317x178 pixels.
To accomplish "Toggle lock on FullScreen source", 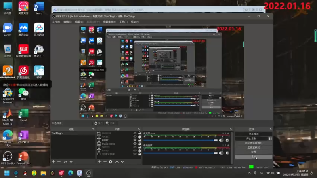I will click(x=139, y=144).
